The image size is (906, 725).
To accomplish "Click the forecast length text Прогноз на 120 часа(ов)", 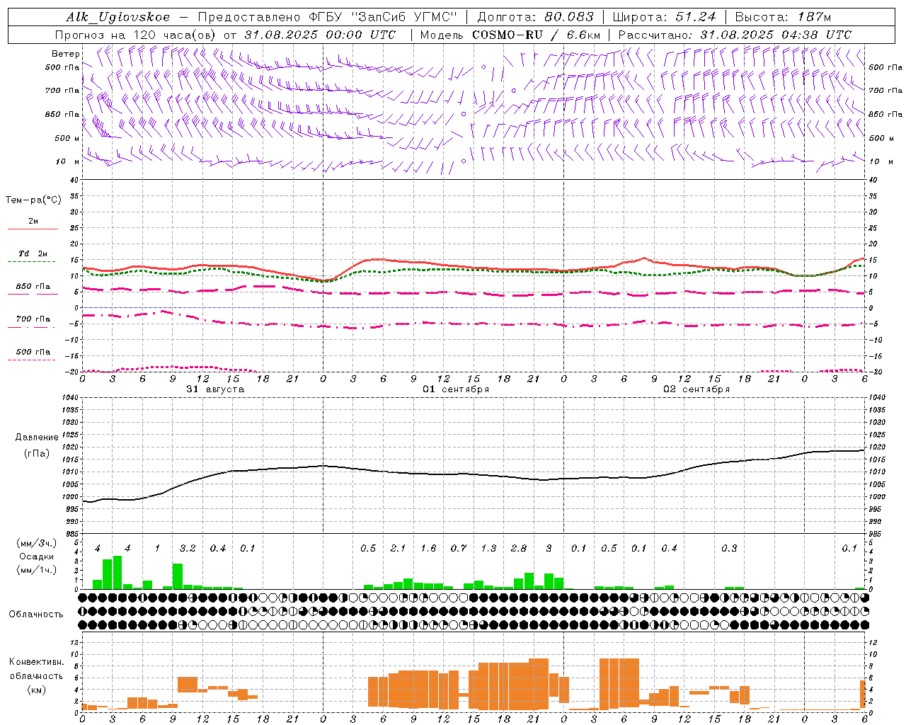I will click(137, 35).
